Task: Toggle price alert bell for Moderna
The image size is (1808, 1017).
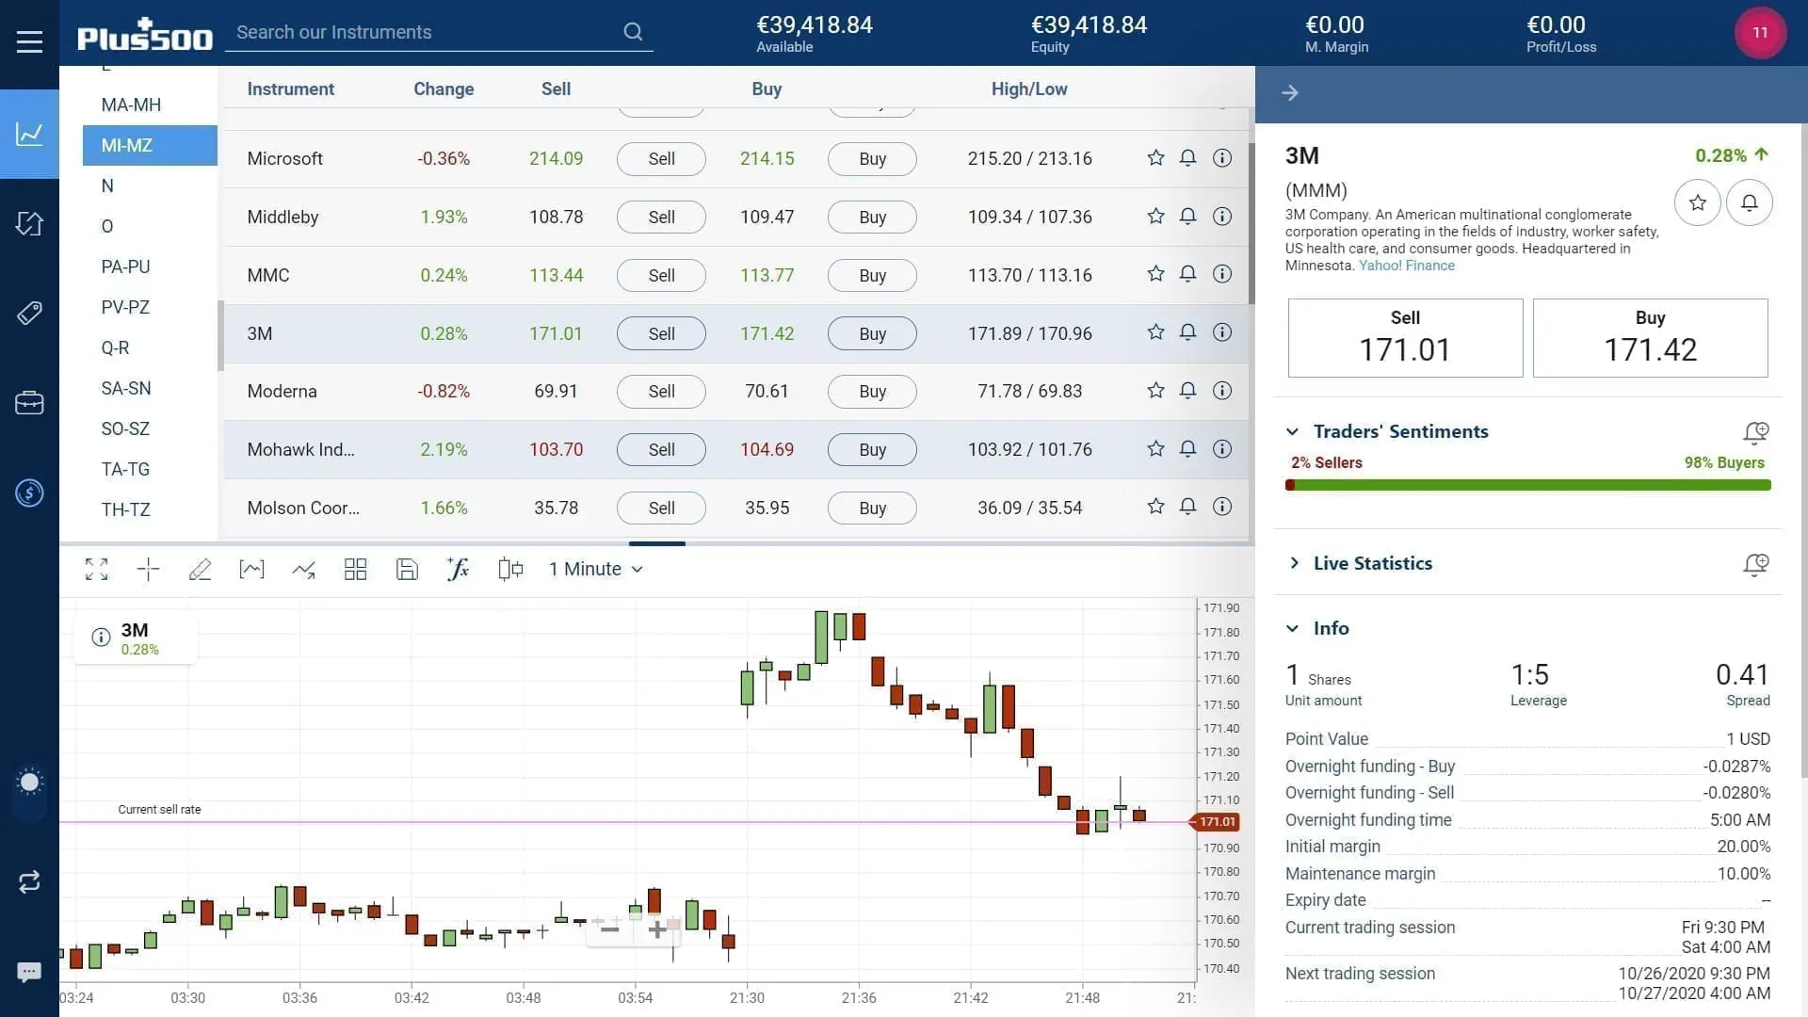Action: pos(1187,391)
